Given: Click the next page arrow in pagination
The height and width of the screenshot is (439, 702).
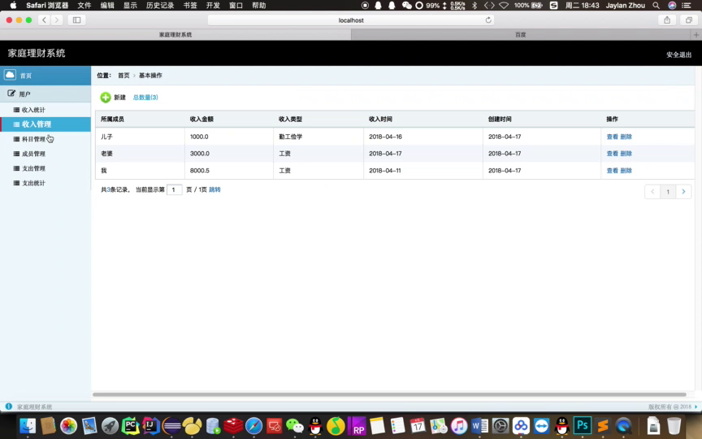Looking at the screenshot, I should 683,191.
